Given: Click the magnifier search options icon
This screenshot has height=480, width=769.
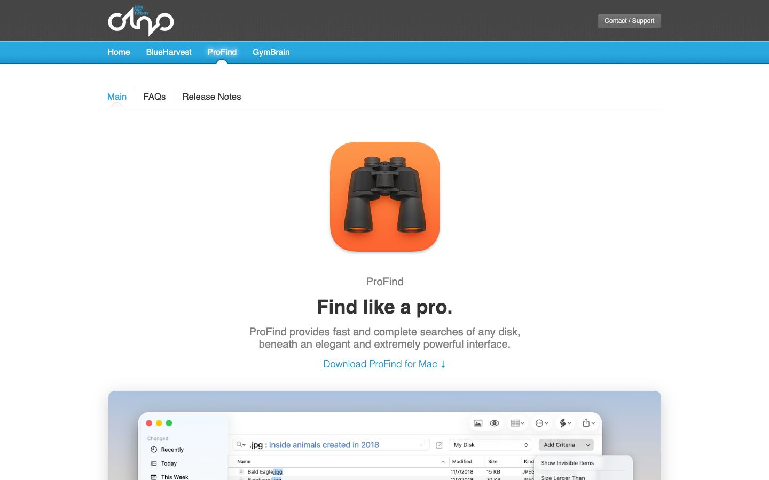Looking at the screenshot, I should tap(241, 445).
